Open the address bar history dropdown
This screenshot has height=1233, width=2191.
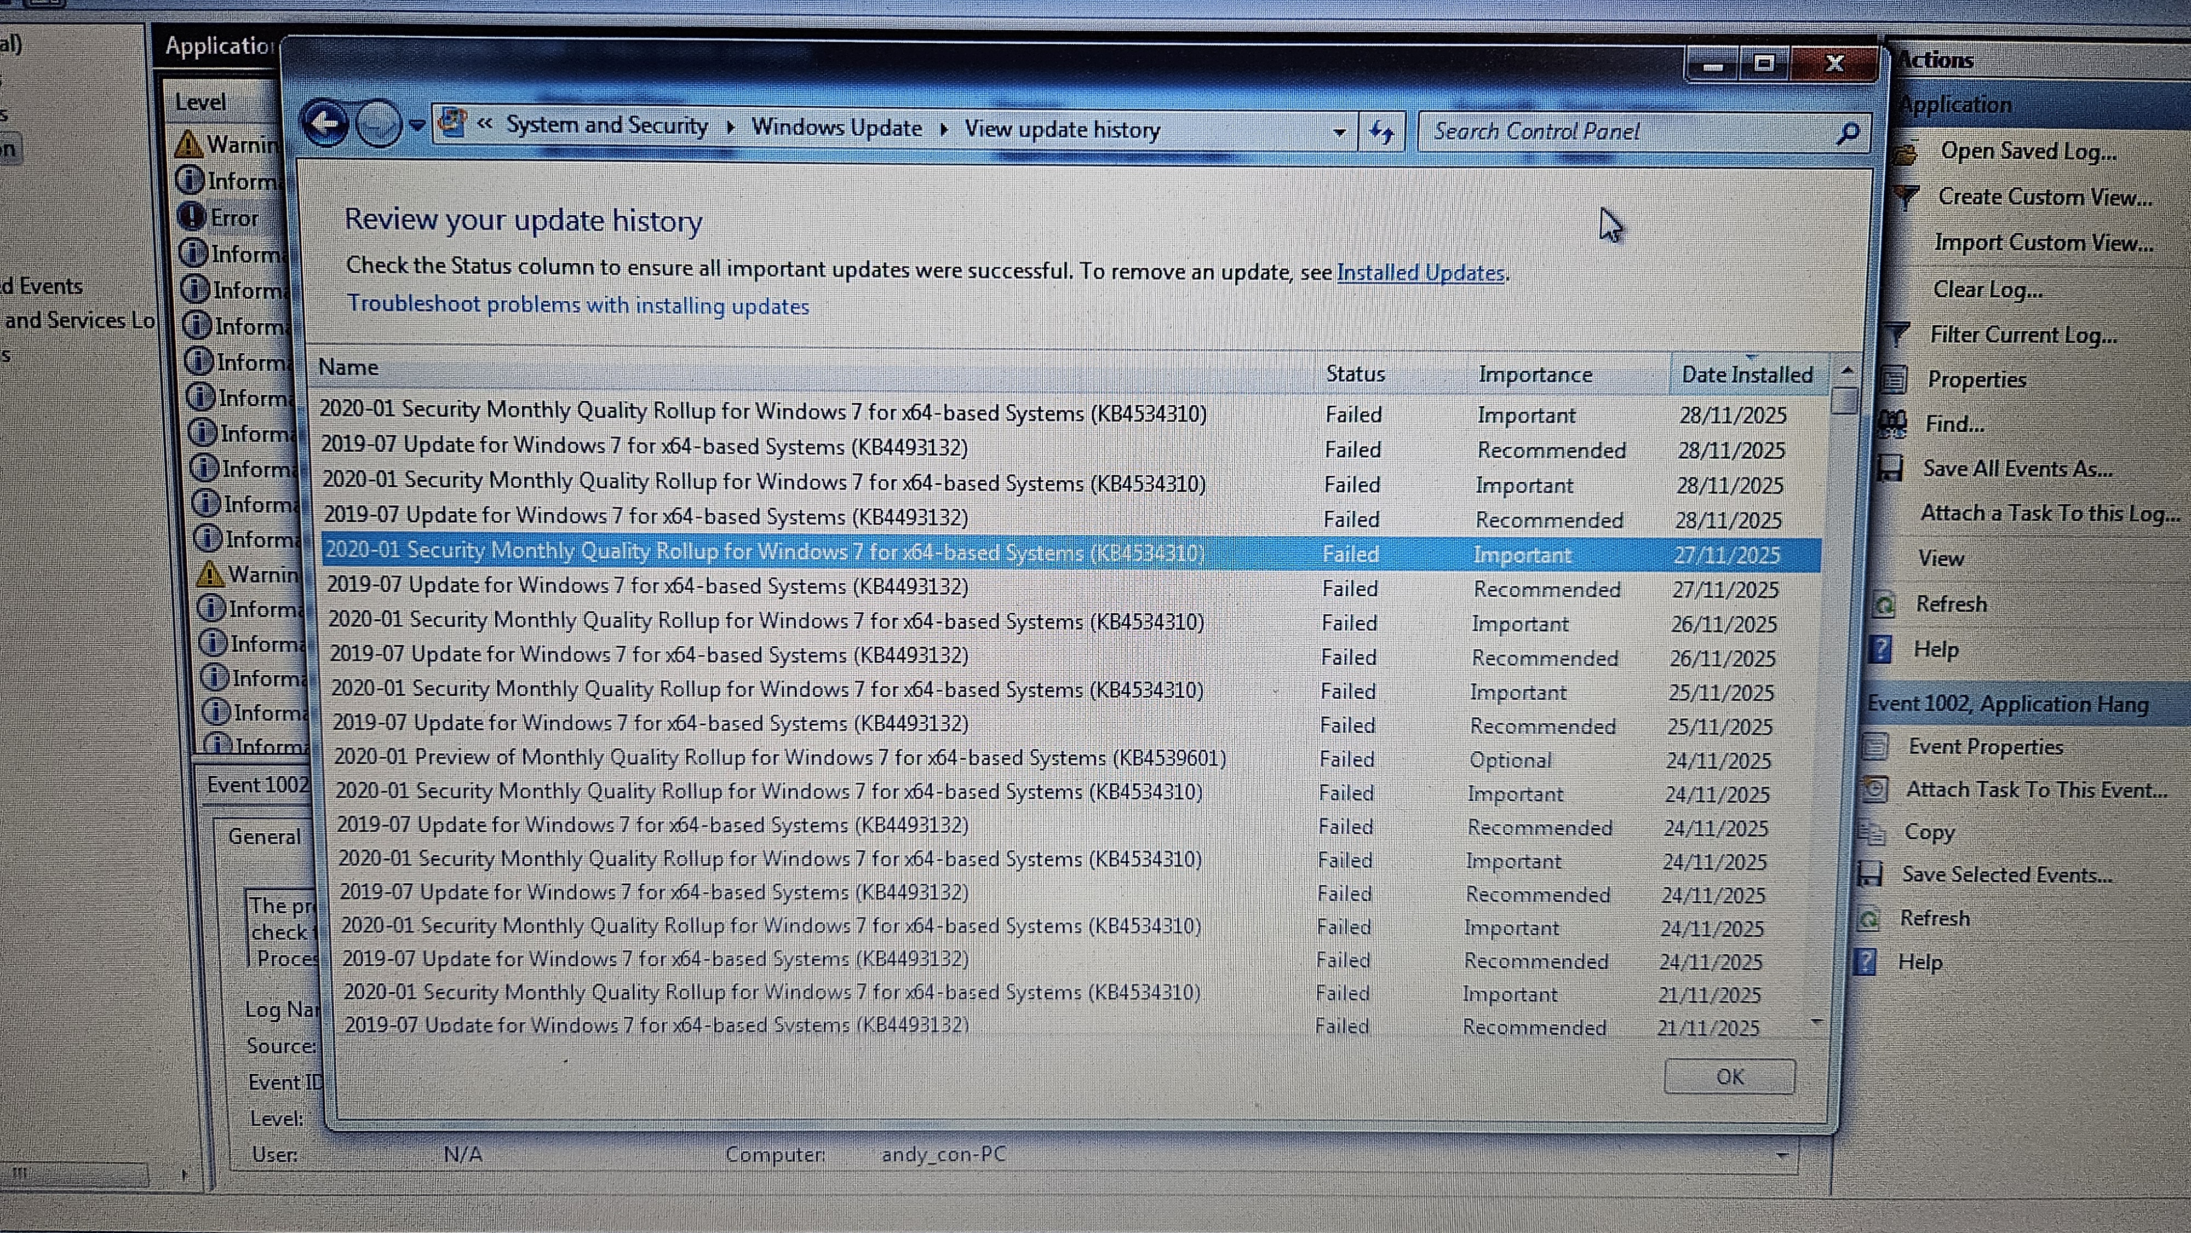pos(1340,132)
